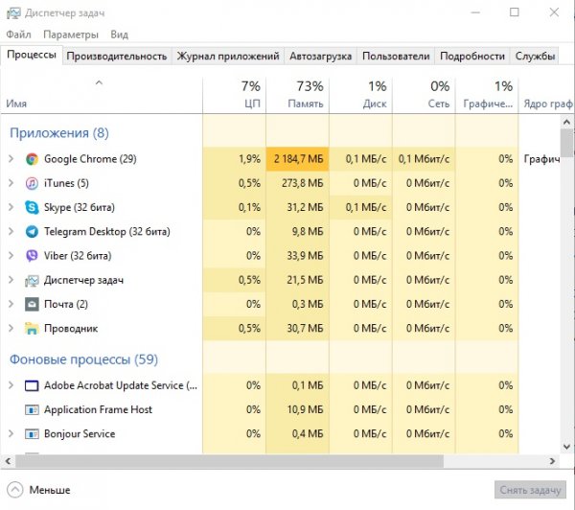Image resolution: width=575 pixels, height=510 pixels.
Task: Click the Skype icon in the list
Action: tap(32, 207)
